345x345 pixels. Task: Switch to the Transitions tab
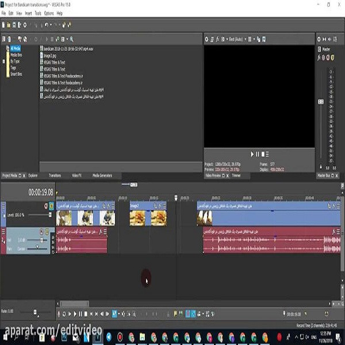point(55,175)
